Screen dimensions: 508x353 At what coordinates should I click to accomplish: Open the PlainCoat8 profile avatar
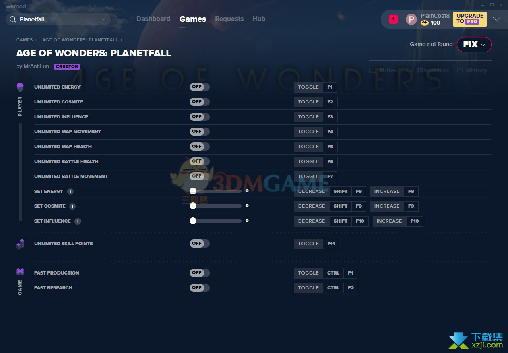(411, 19)
